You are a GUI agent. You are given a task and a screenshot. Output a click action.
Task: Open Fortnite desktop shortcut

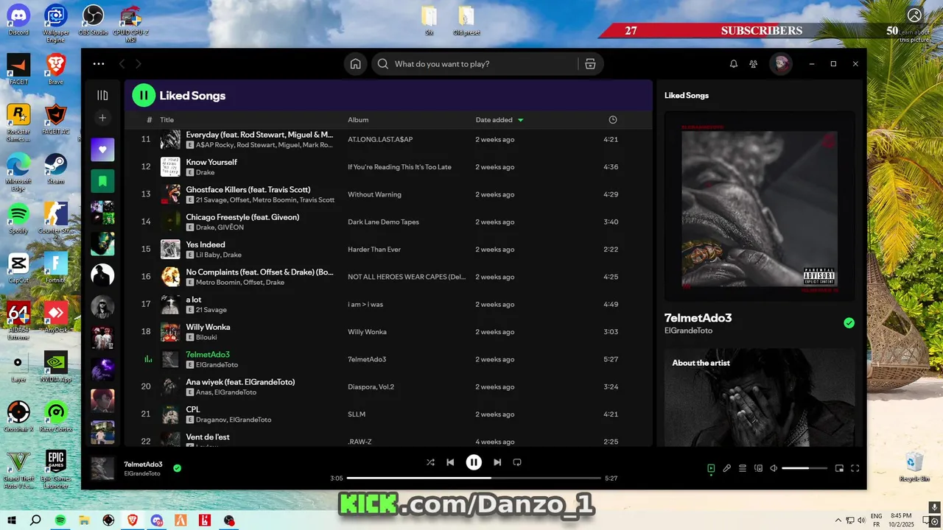coord(56,268)
